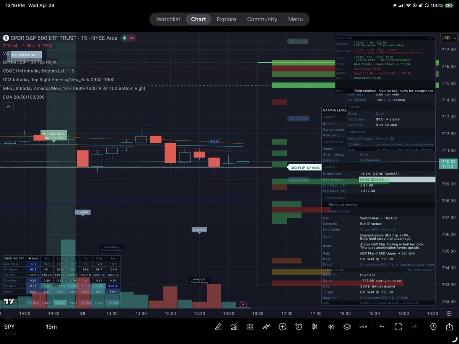The width and height of the screenshot is (459, 344).
Task: Select CBOE HM Intraday indicator legend
Action: [x=39, y=71]
